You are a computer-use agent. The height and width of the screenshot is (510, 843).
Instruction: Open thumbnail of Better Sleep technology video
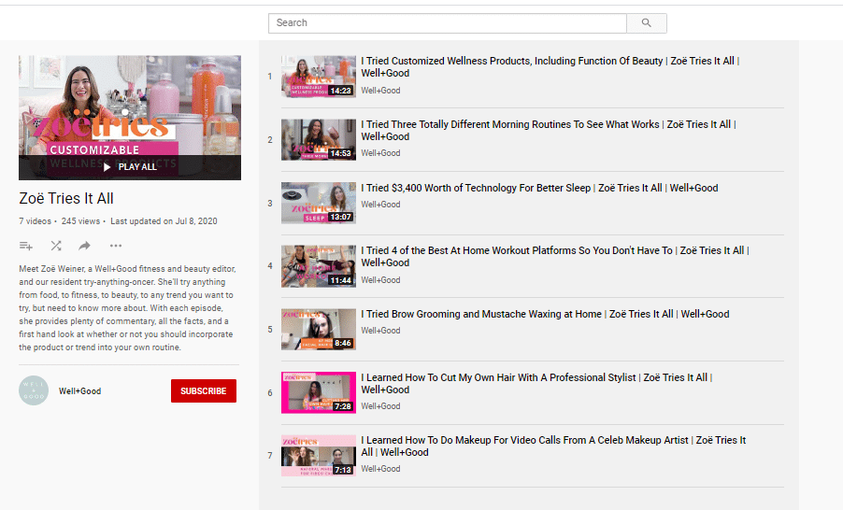pyautogui.click(x=319, y=203)
